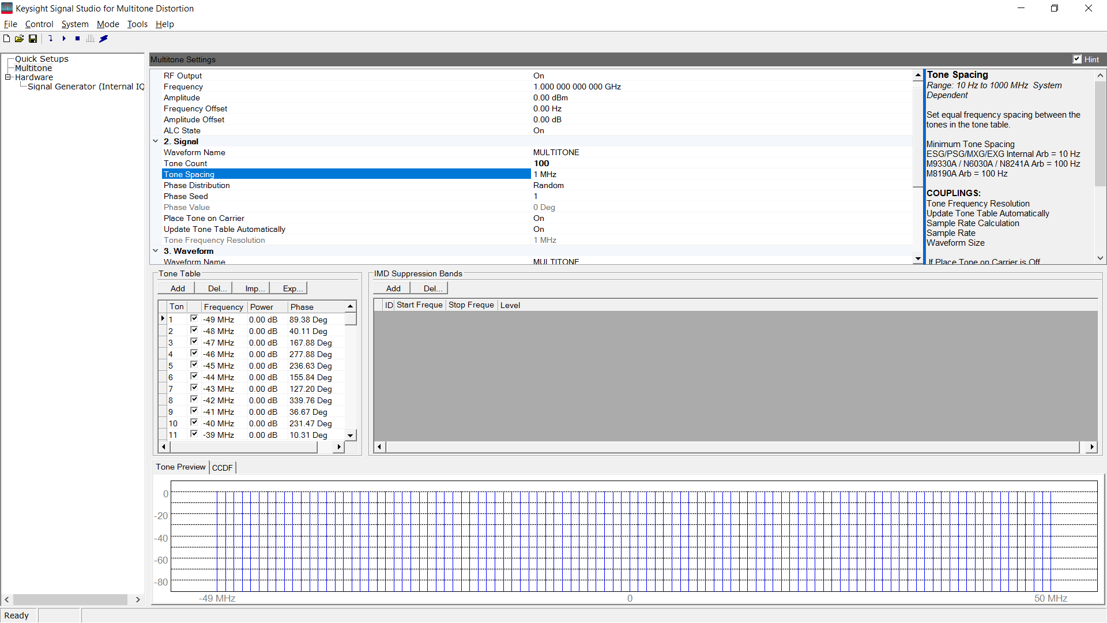
Task: Uncheck tone 1 checkbox at -49 MHz
Action: 194,318
